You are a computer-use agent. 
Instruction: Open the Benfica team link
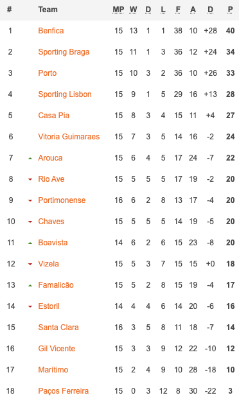point(51,31)
